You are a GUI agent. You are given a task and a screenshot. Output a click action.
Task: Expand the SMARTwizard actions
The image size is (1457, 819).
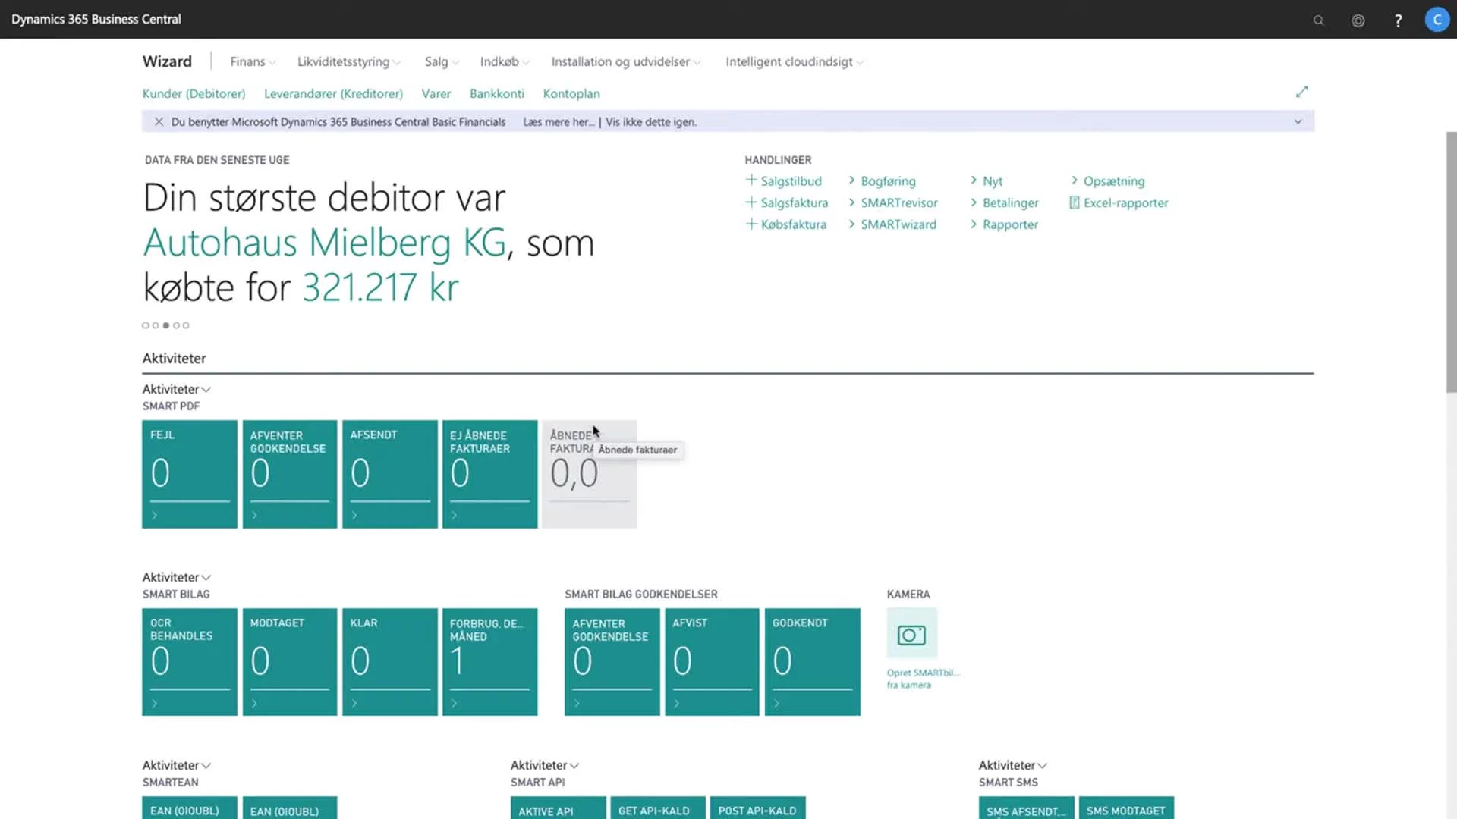(892, 224)
